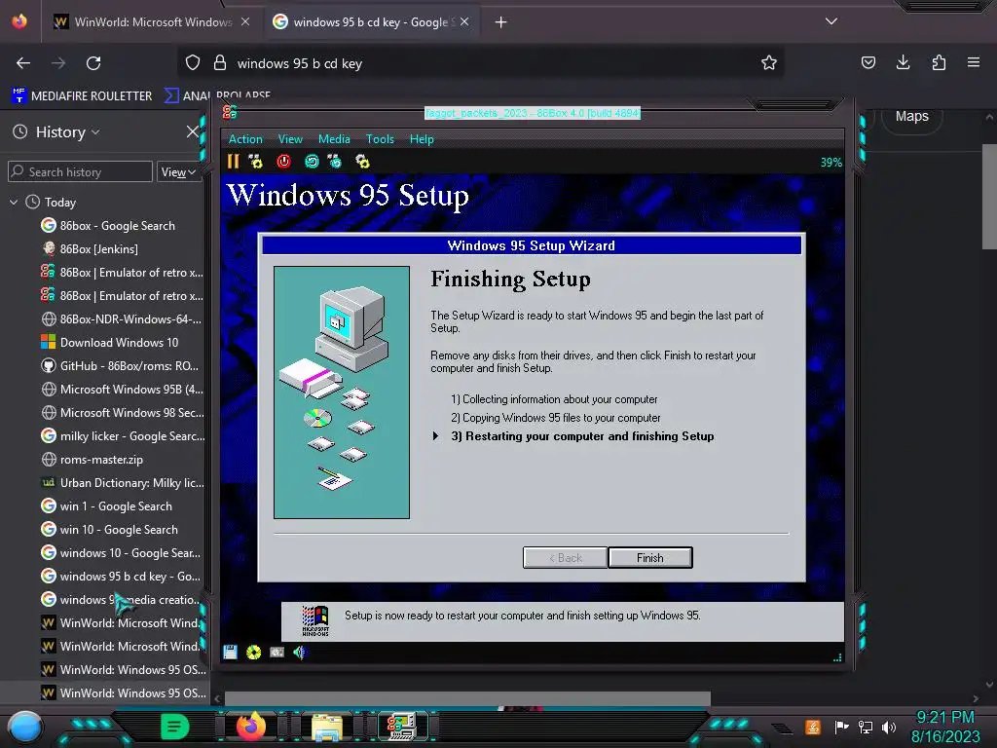Click the teal keys icon after the reset icon
The height and width of the screenshot is (748, 997).
pyautogui.click(x=335, y=162)
